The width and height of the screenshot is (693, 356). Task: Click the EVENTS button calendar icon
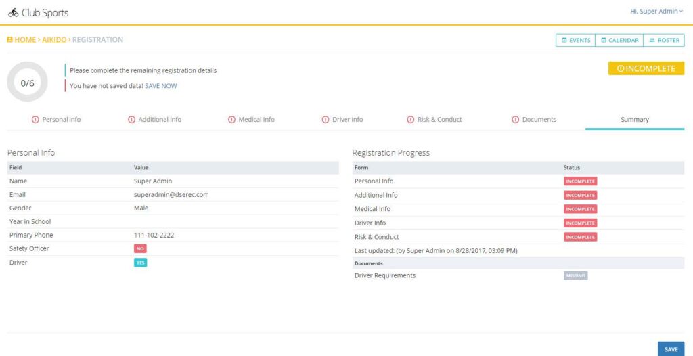click(x=564, y=40)
